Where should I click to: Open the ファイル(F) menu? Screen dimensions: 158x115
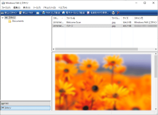click(x=6, y=8)
